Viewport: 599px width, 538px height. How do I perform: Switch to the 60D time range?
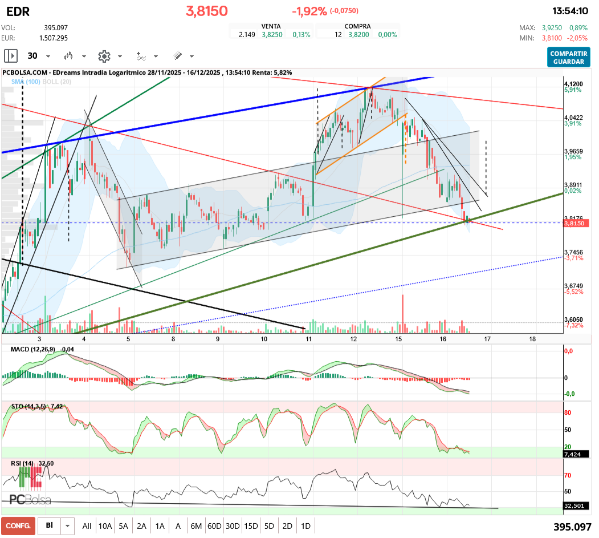point(214,526)
